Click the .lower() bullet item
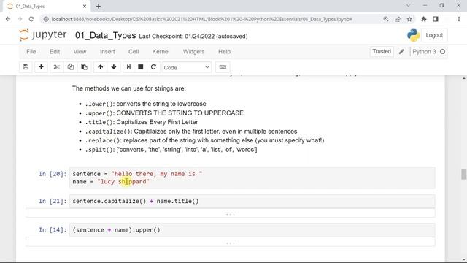The image size is (467, 263). pos(146,104)
